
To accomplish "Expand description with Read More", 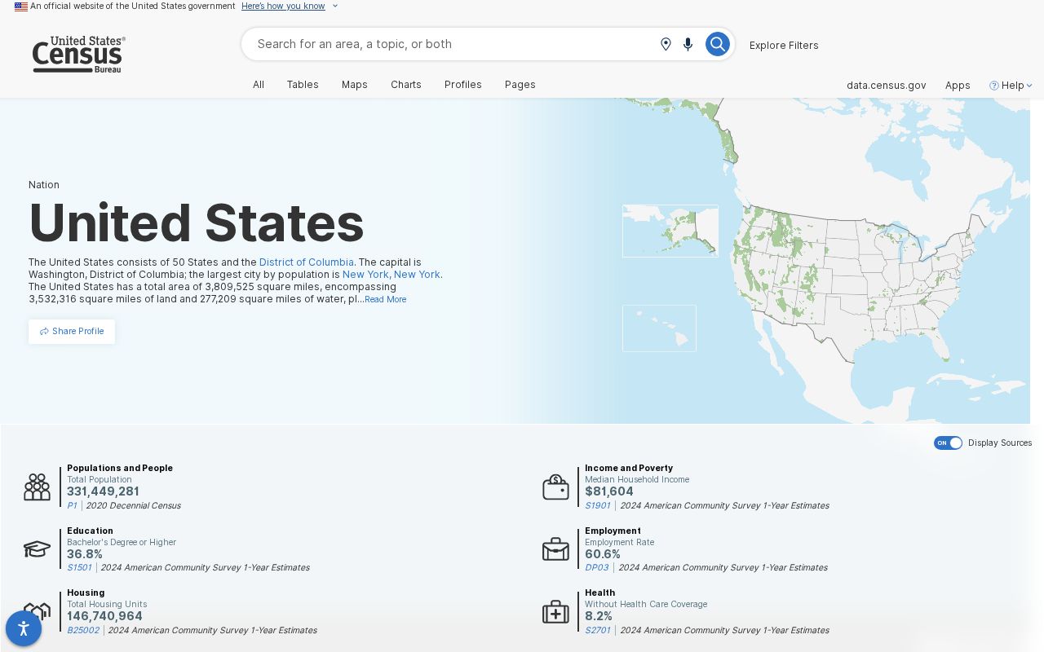I will point(385,299).
